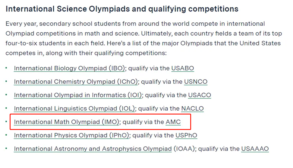This screenshot has height=168, width=293.
Task: Click the AMC link
Action: 173,122
